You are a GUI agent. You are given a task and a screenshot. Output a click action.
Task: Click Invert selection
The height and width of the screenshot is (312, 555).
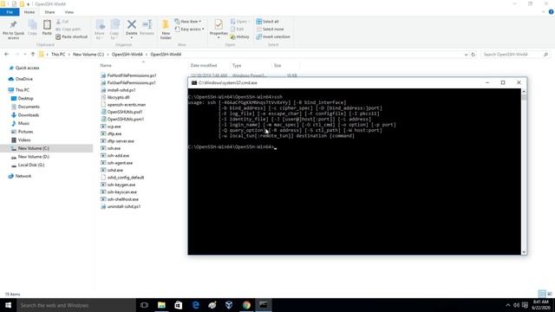(273, 36)
